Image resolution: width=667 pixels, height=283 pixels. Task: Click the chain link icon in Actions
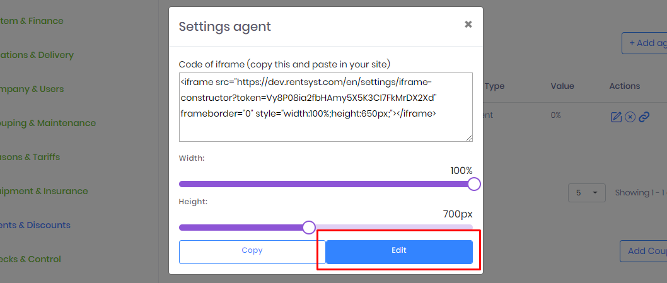tap(644, 117)
